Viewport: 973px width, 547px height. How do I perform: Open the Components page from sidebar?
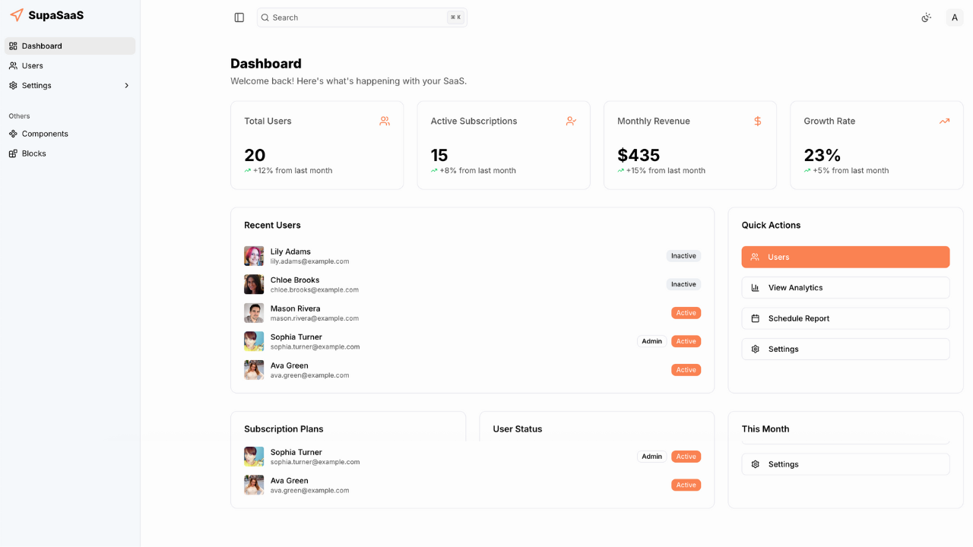(x=44, y=134)
